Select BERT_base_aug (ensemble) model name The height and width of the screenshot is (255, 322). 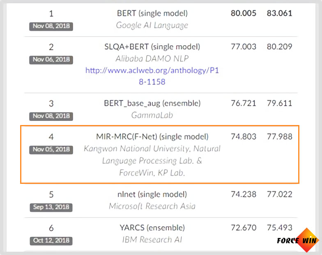pos(152,103)
